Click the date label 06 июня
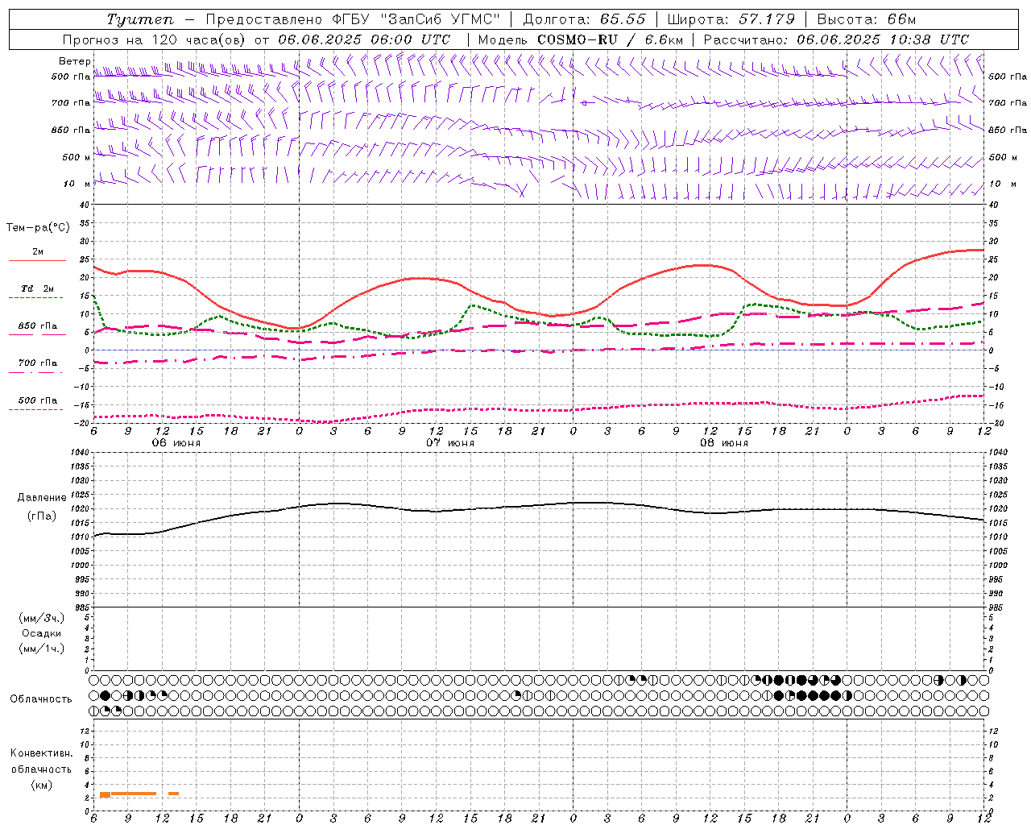The image size is (1031, 825). pos(176,443)
